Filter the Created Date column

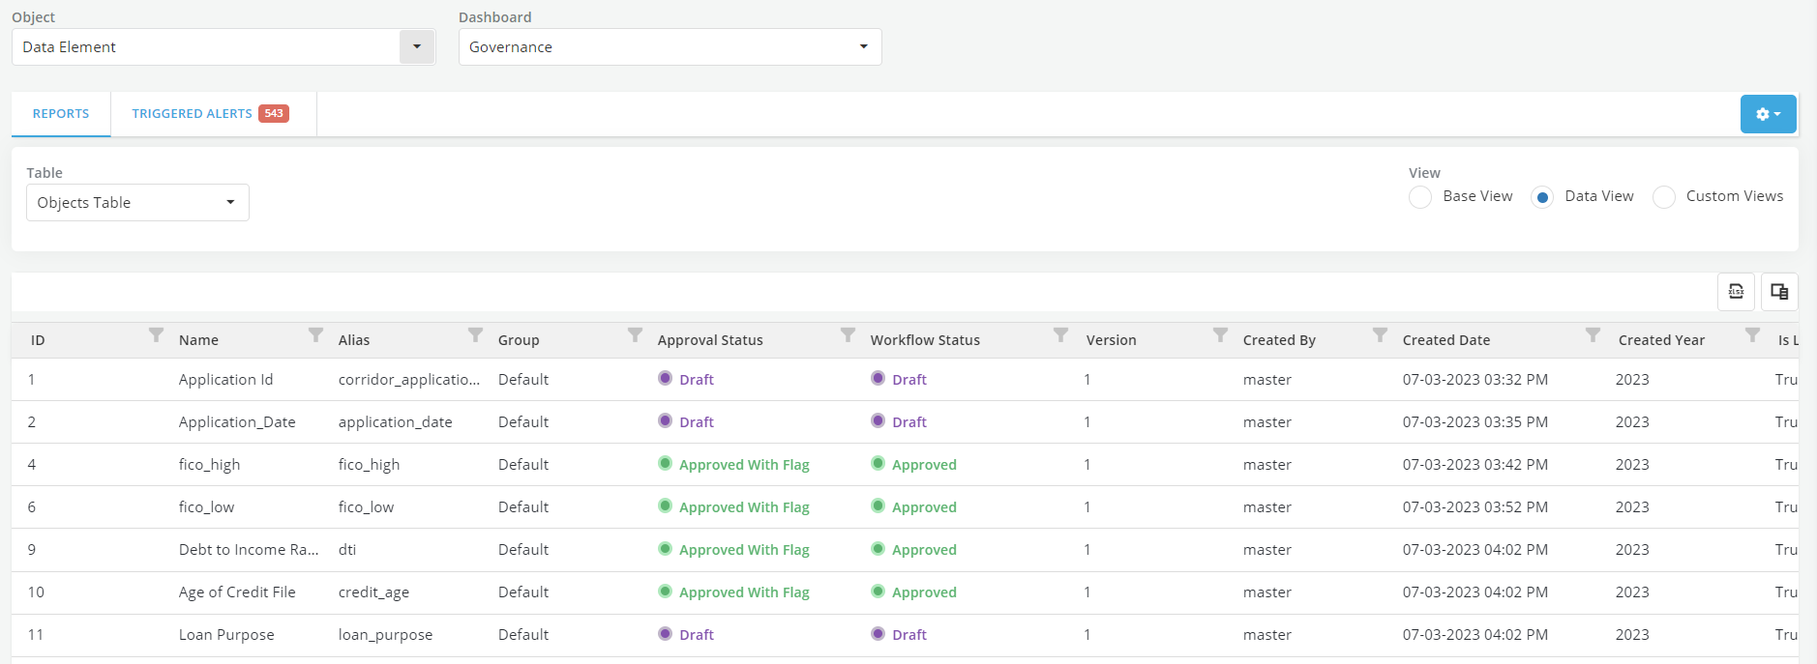tap(1593, 335)
